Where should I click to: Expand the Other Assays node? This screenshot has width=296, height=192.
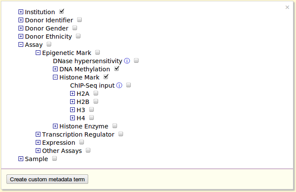(38, 151)
